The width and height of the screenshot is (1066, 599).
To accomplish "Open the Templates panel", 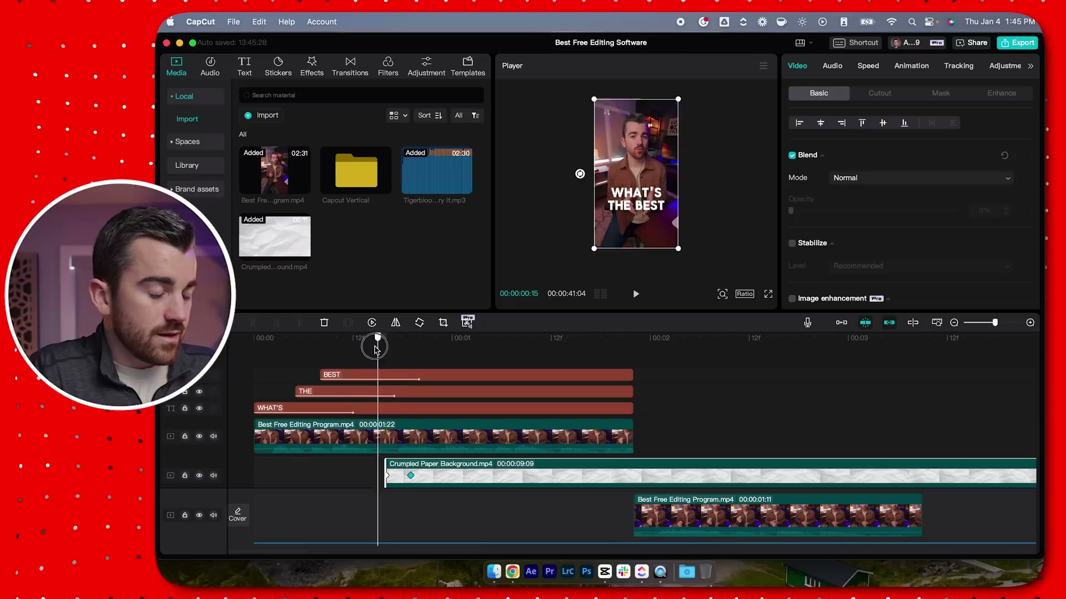I will pyautogui.click(x=467, y=67).
